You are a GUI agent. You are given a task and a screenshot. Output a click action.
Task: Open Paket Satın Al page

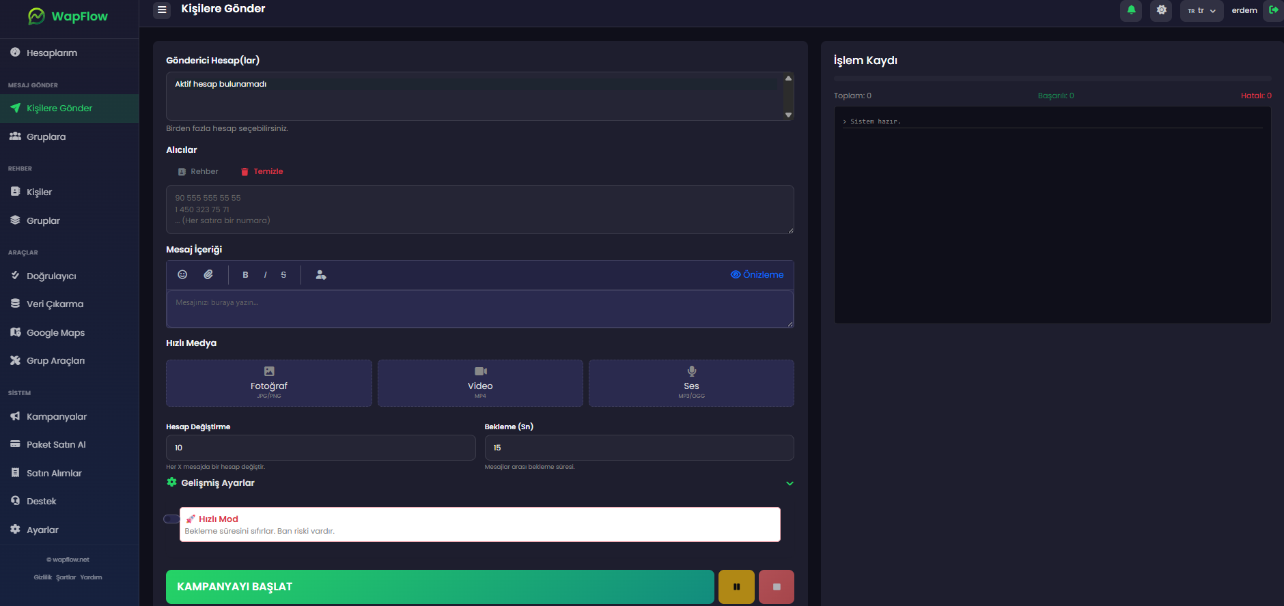click(x=69, y=444)
